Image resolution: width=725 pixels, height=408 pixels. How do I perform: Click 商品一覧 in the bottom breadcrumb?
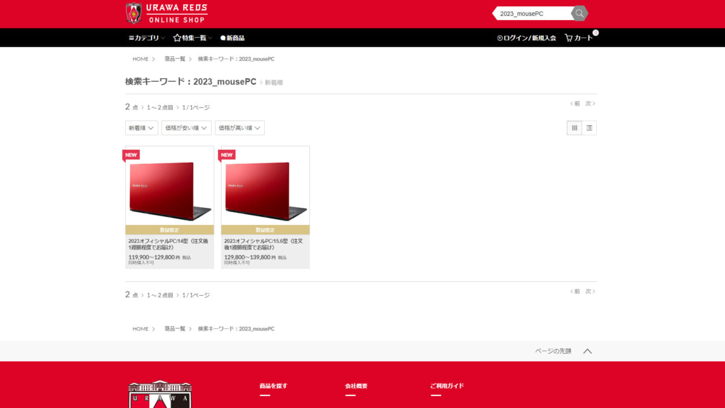pyautogui.click(x=175, y=329)
